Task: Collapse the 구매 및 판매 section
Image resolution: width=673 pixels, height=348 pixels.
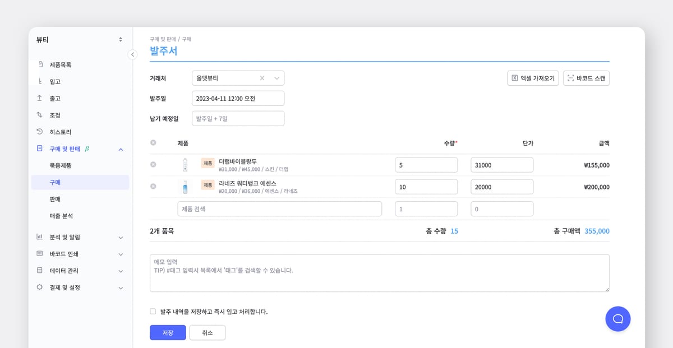Action: tap(121, 149)
